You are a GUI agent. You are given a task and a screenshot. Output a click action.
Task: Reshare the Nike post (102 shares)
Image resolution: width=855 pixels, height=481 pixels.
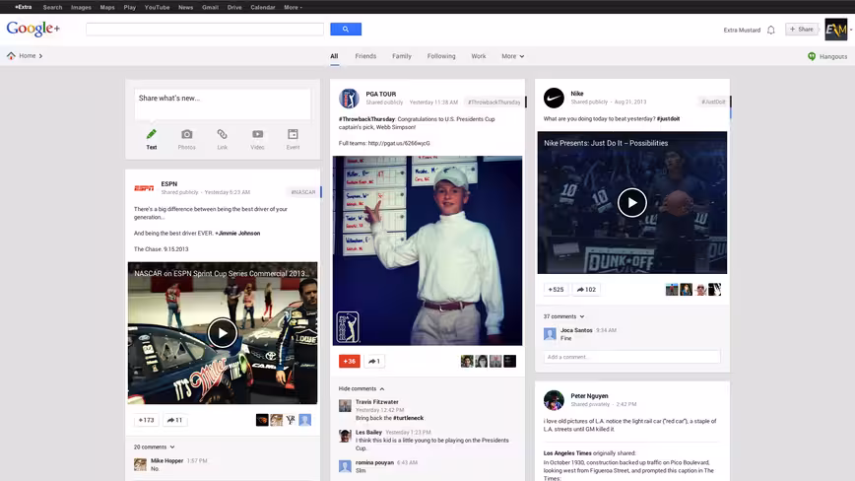pyautogui.click(x=586, y=290)
